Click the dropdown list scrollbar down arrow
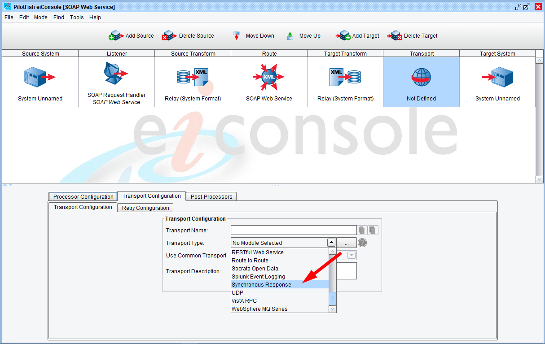Image resolution: width=545 pixels, height=344 pixels. pyautogui.click(x=332, y=309)
